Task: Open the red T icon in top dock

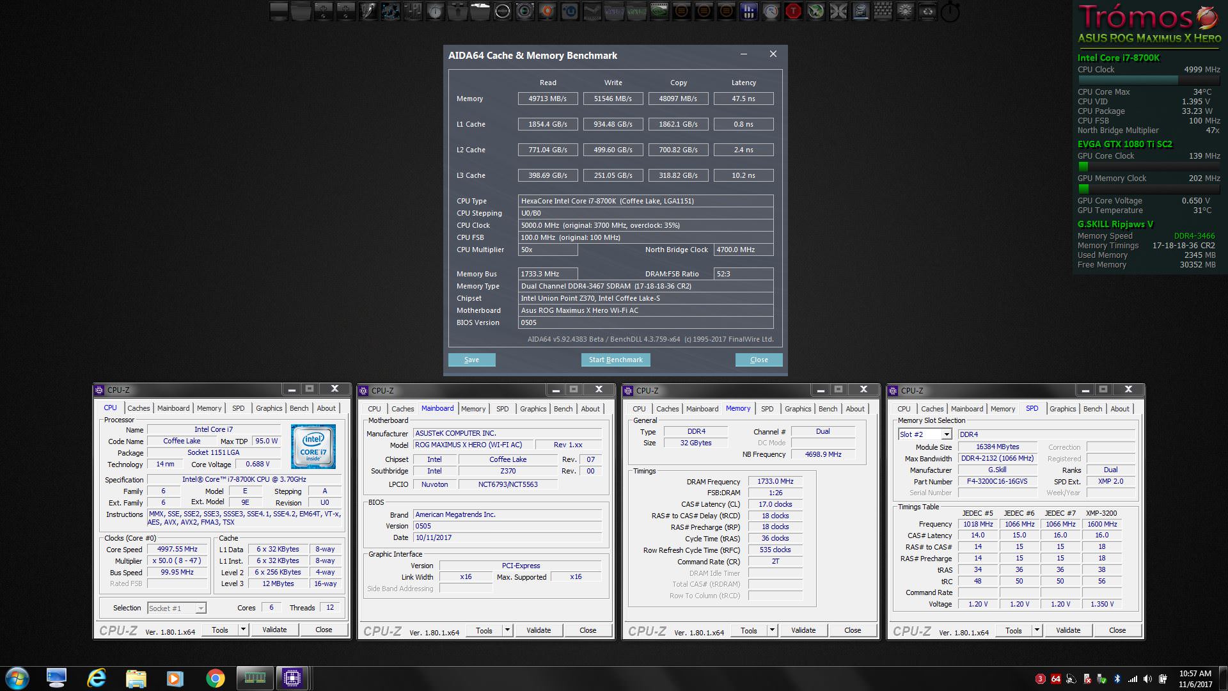Action: pos(792,12)
